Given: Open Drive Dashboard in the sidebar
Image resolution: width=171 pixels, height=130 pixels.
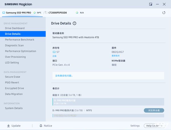Looking at the screenshot, I should tap(15, 28).
